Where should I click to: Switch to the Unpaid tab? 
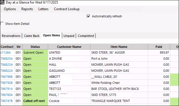[69, 36]
